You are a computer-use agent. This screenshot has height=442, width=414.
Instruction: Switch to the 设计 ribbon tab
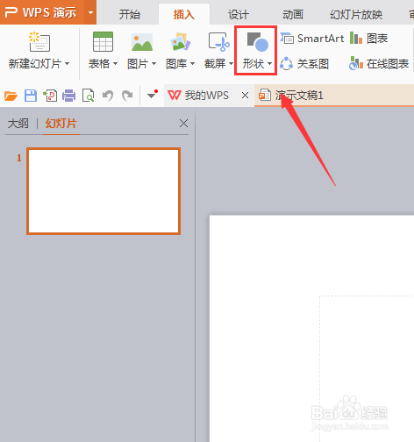[x=239, y=14]
